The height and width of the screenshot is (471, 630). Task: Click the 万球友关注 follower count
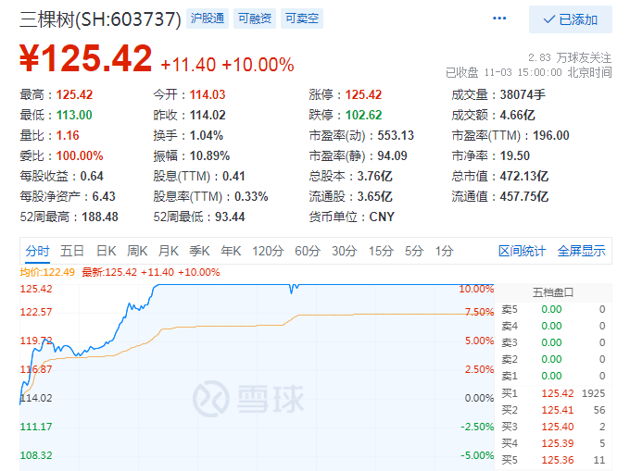(x=570, y=57)
